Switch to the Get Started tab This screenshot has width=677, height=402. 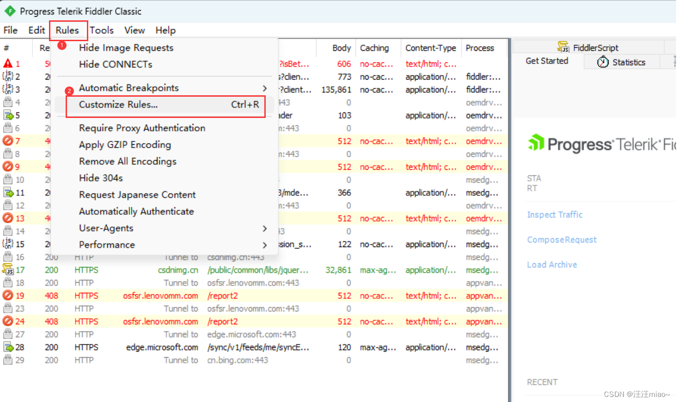[x=547, y=61]
